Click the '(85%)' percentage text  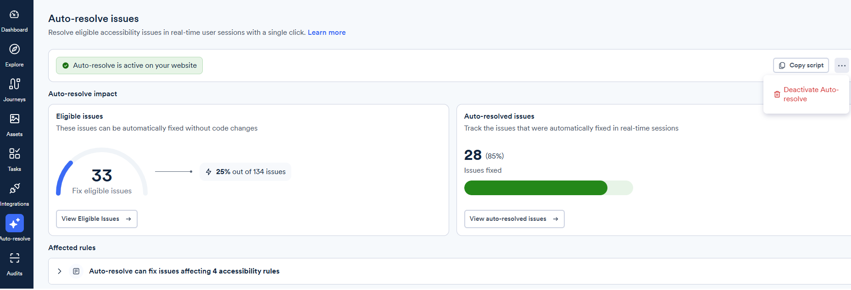(495, 156)
